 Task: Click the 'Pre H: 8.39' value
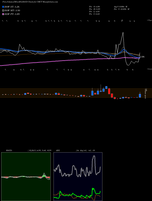click(x=95, y=9)
